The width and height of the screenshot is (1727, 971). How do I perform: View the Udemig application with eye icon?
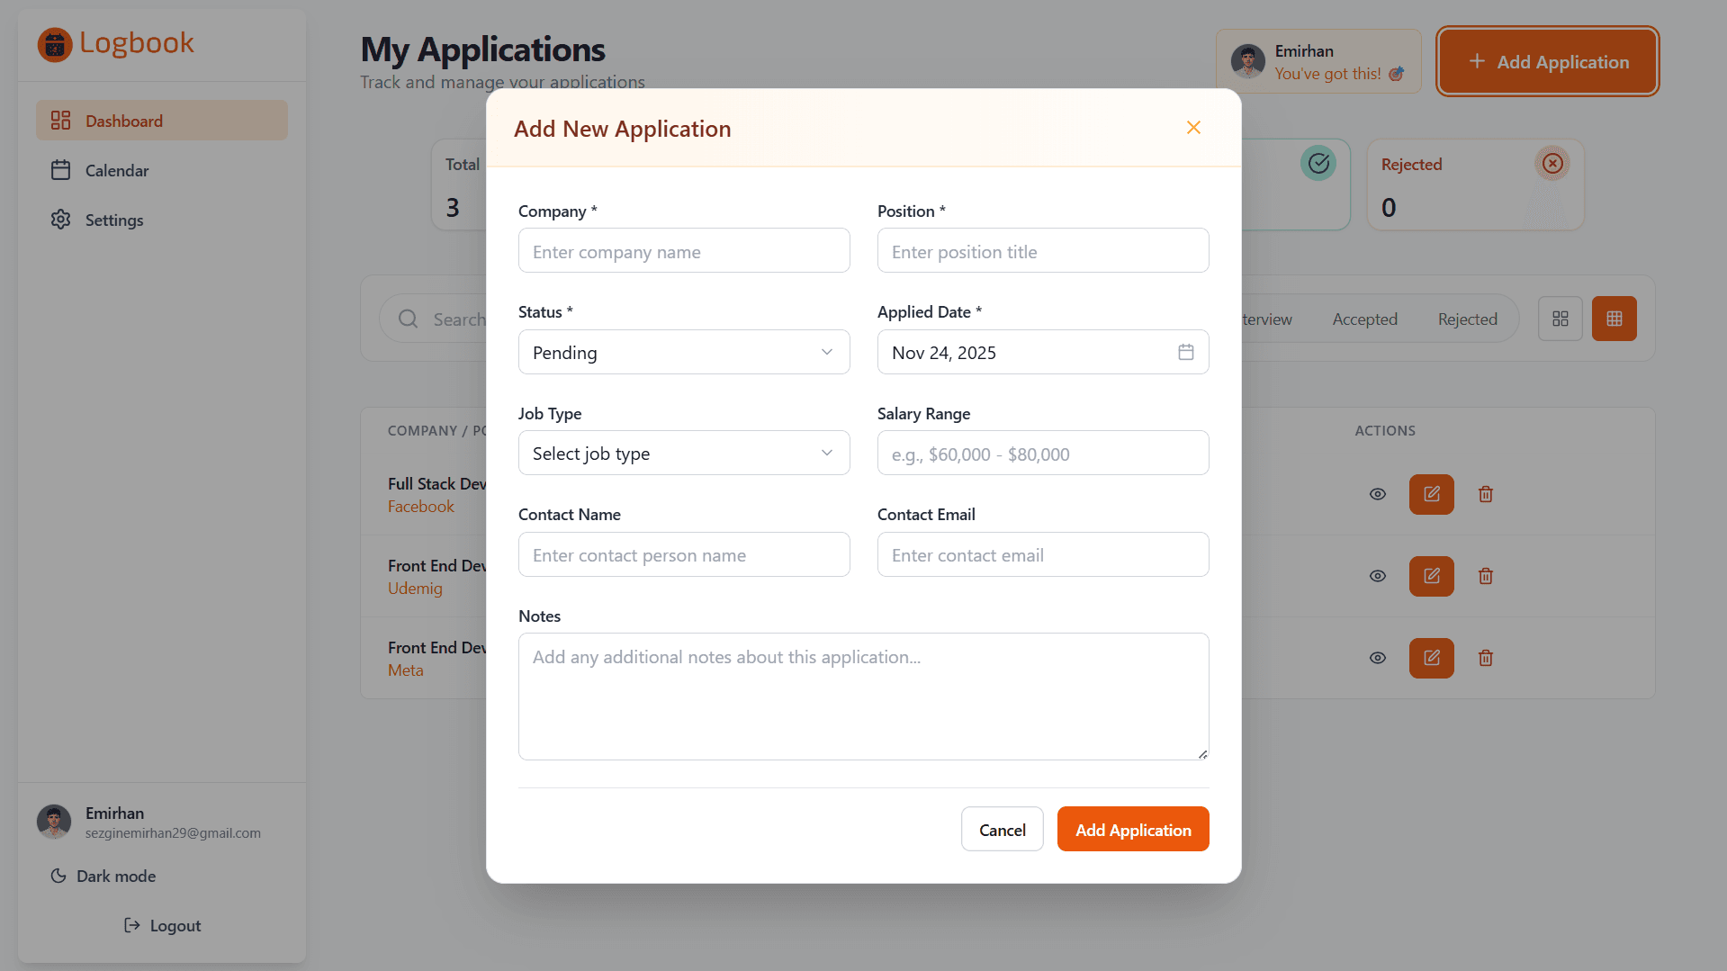1378,576
